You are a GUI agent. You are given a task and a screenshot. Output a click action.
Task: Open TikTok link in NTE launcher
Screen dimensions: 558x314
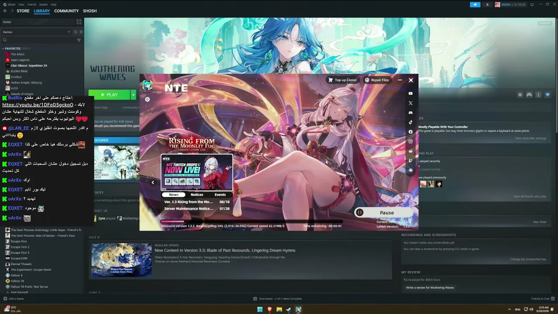[410, 122]
